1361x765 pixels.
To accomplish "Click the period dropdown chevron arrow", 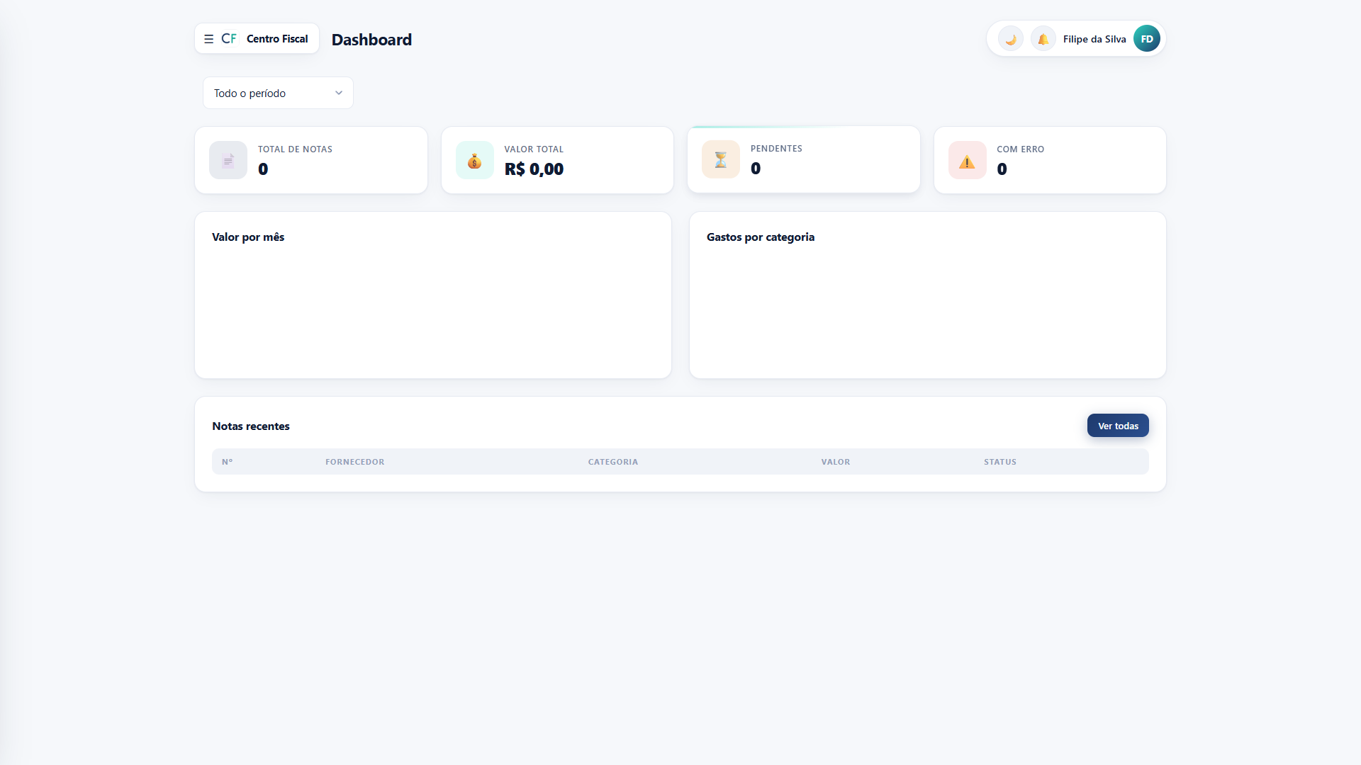I will tap(339, 93).
